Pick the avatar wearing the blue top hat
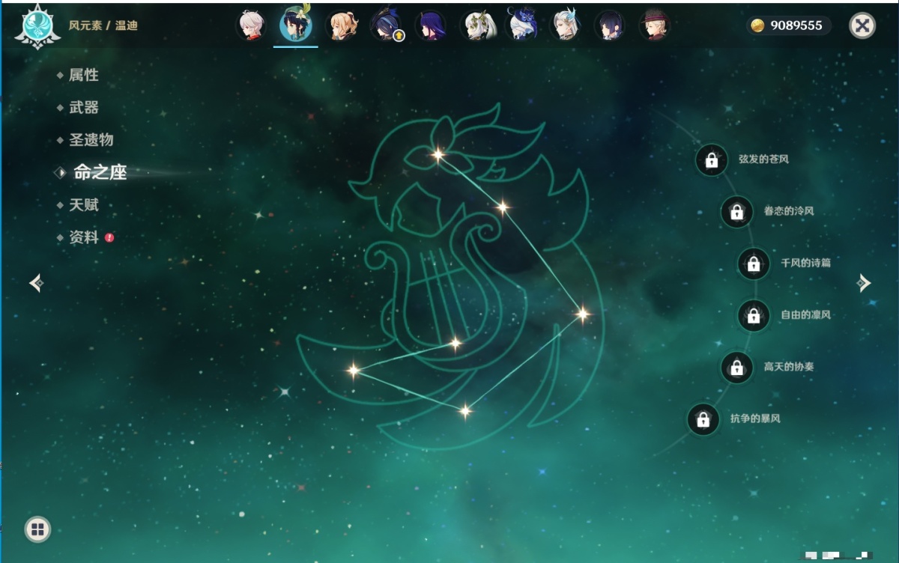The height and width of the screenshot is (563, 899). pos(521,25)
